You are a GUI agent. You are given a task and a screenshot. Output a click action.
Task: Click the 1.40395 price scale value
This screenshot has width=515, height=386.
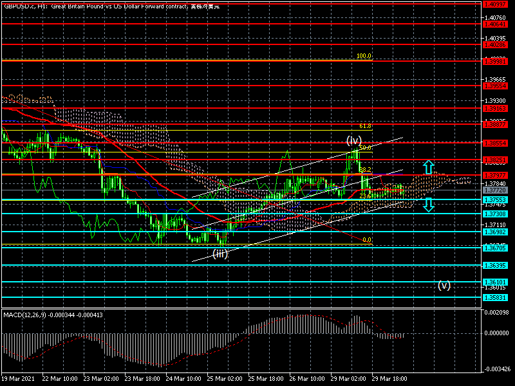coord(496,39)
